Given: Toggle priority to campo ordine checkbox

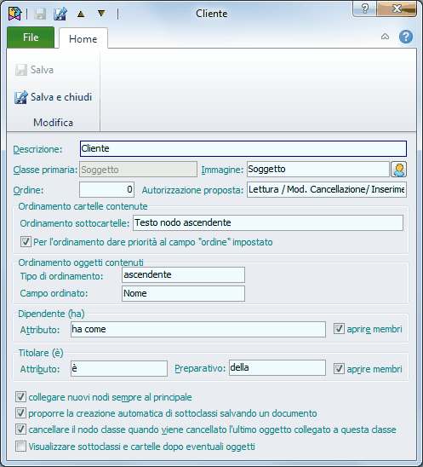Looking at the screenshot, I should point(26,241).
